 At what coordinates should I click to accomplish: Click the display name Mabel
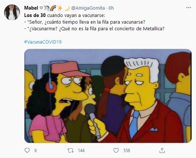(x=31, y=8)
